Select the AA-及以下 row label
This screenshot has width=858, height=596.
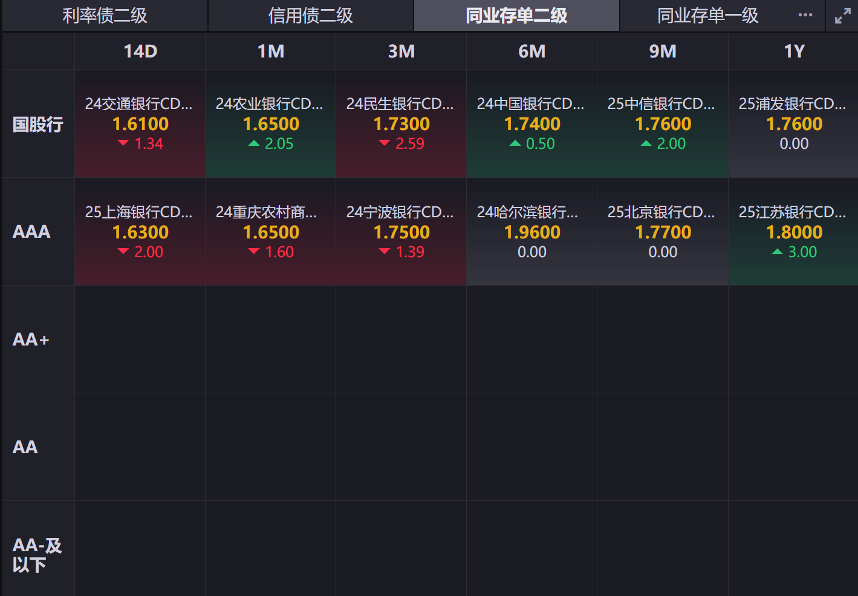pyautogui.click(x=37, y=555)
